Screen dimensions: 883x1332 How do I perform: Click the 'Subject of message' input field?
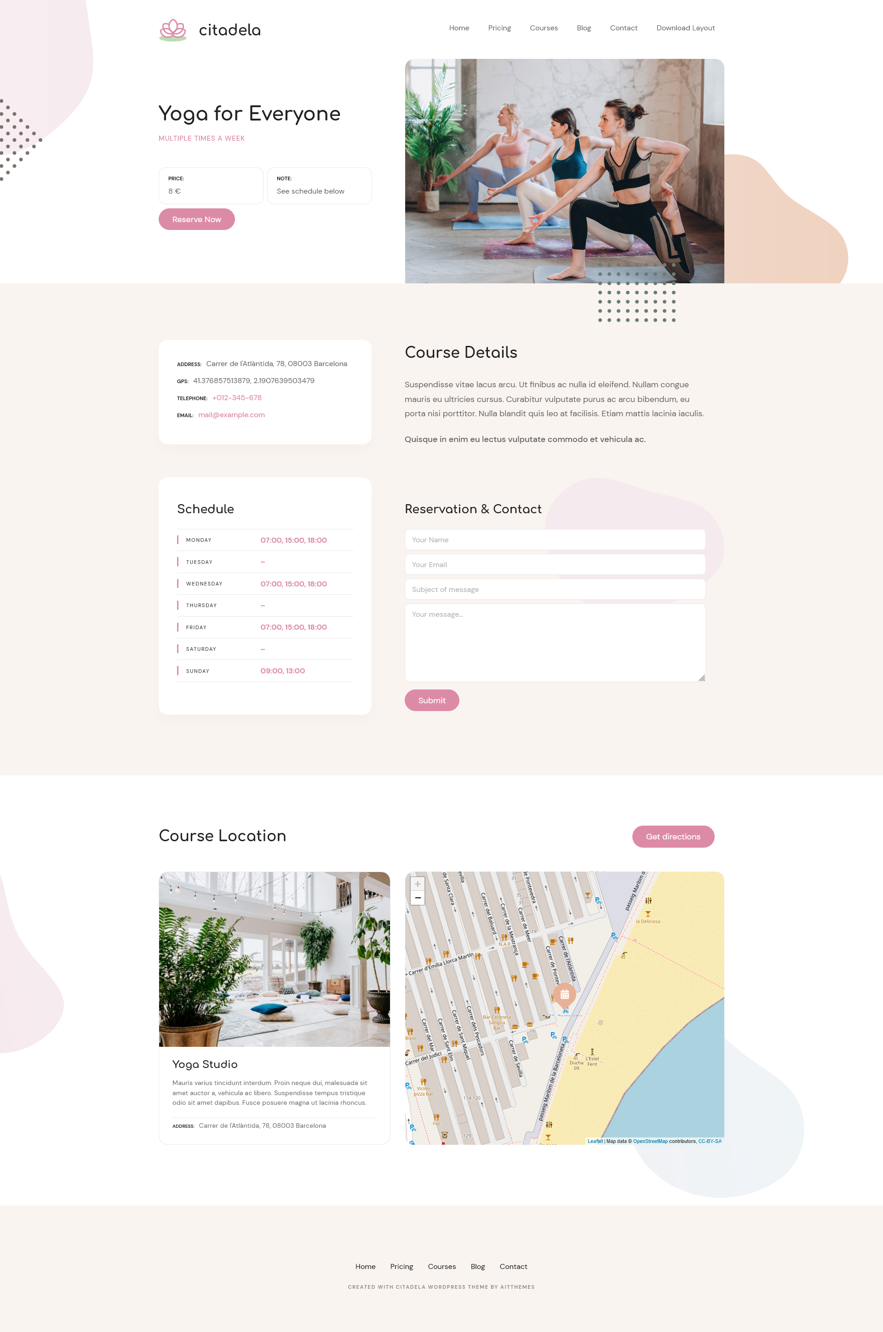pyautogui.click(x=555, y=589)
